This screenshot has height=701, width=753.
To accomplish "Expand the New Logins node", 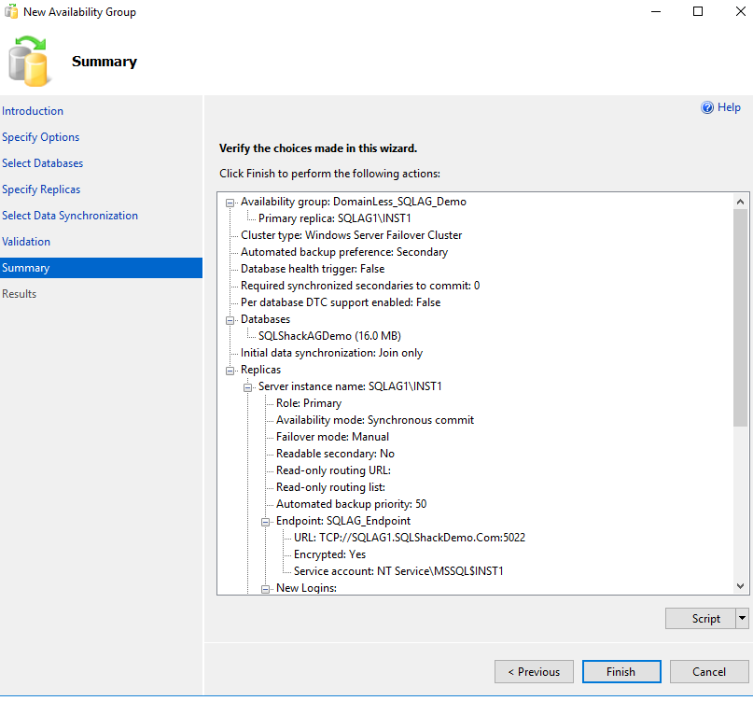I will pyautogui.click(x=265, y=587).
